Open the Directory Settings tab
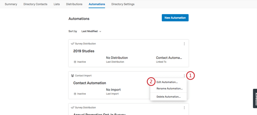The width and height of the screenshot is (257, 115). tap(123, 4)
